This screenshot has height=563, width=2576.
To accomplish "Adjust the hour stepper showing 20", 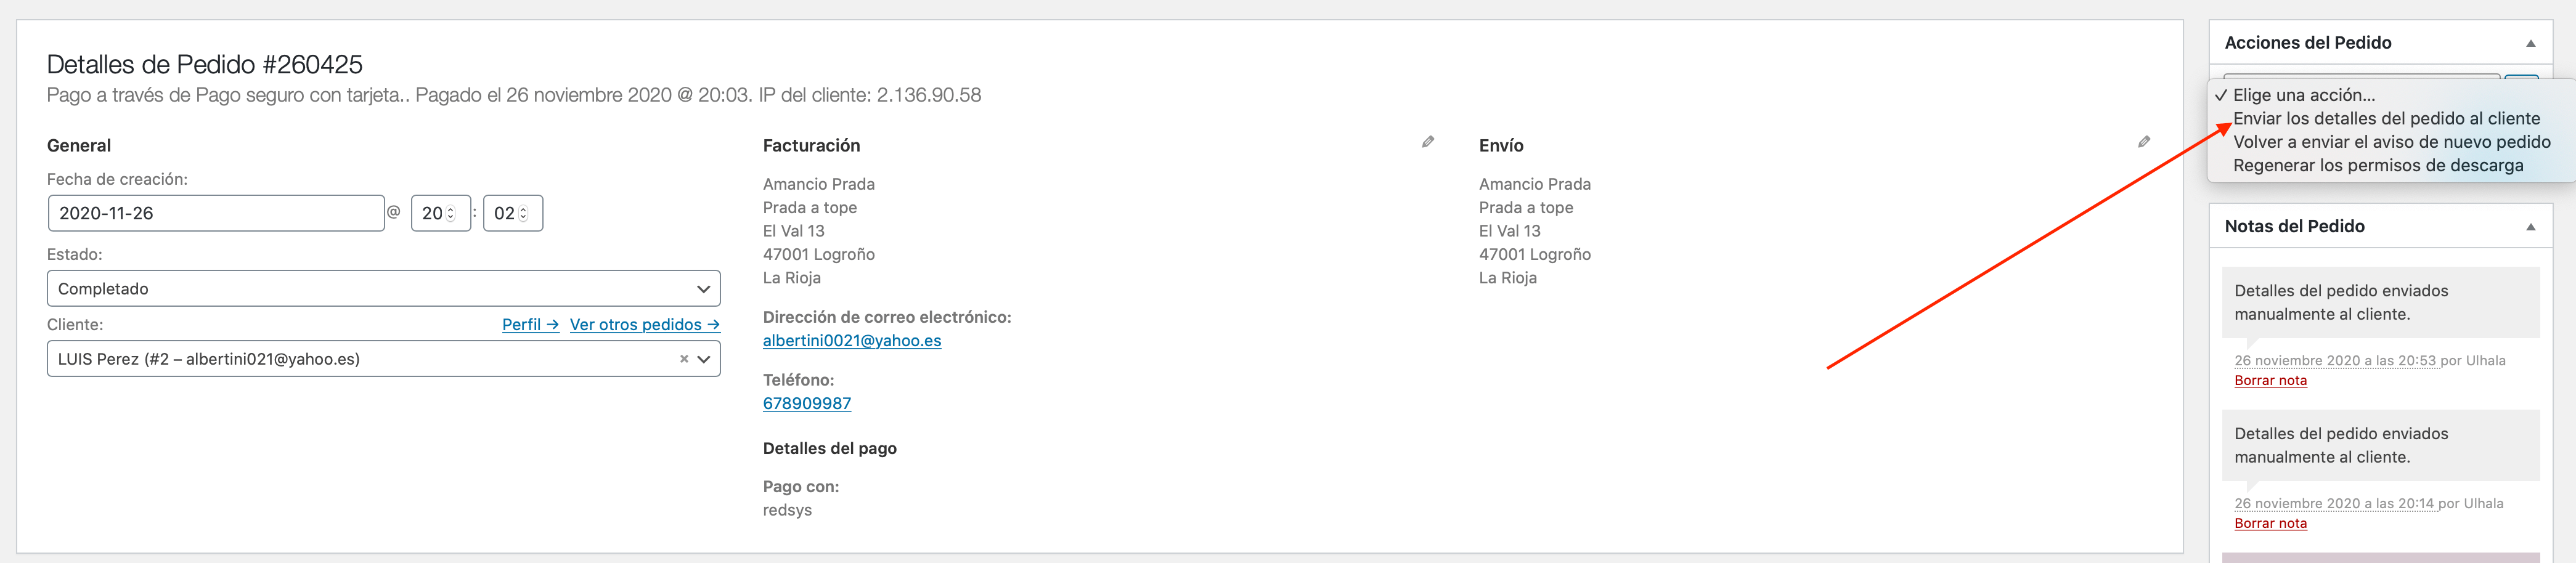I will [x=441, y=214].
